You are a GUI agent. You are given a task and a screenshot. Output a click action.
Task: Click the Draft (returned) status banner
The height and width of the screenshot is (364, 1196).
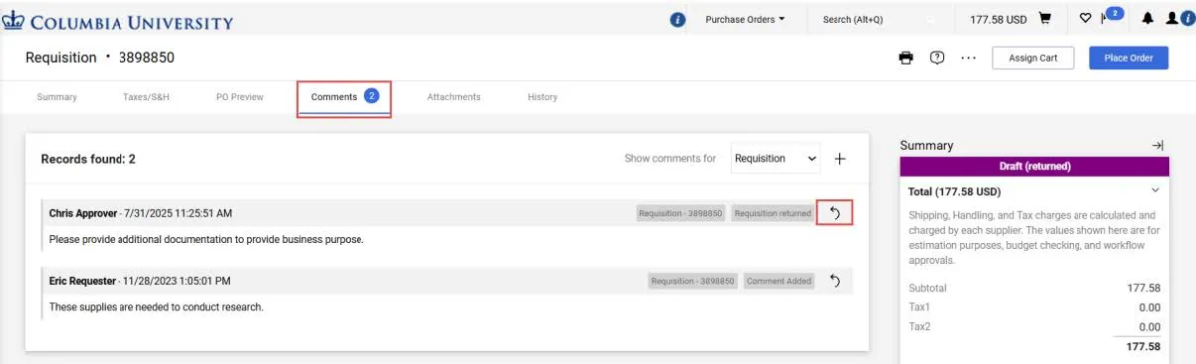coord(1034,166)
